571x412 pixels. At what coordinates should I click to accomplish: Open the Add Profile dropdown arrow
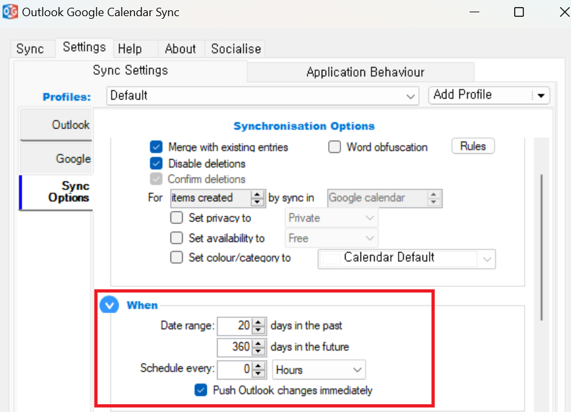(x=541, y=96)
